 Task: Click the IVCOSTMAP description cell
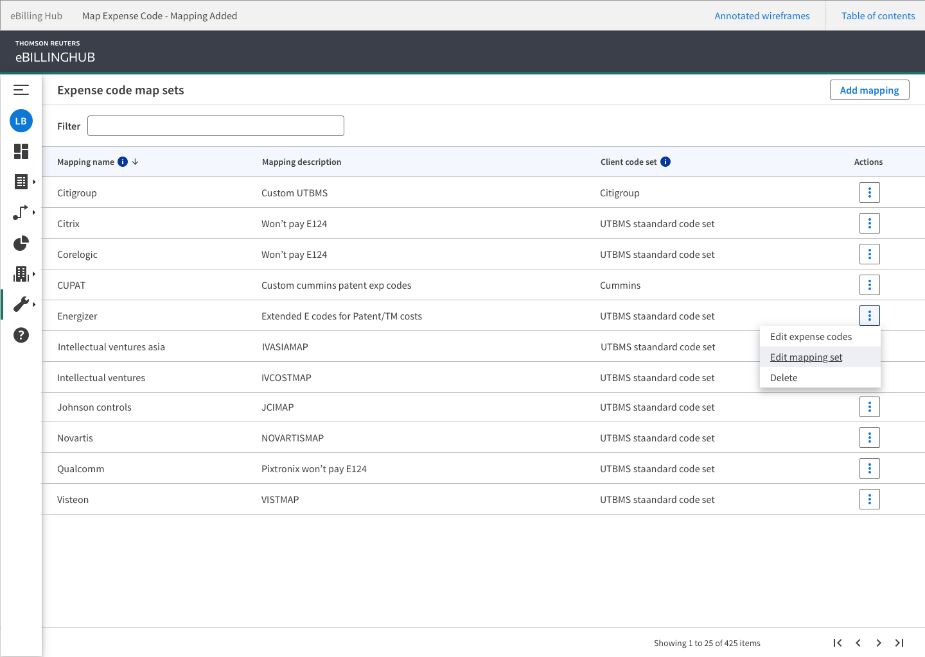coord(286,377)
